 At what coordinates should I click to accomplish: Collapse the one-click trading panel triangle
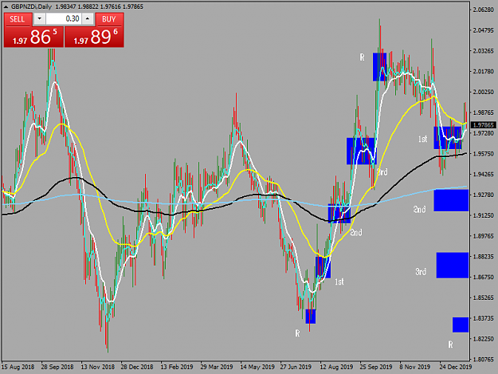click(6, 6)
